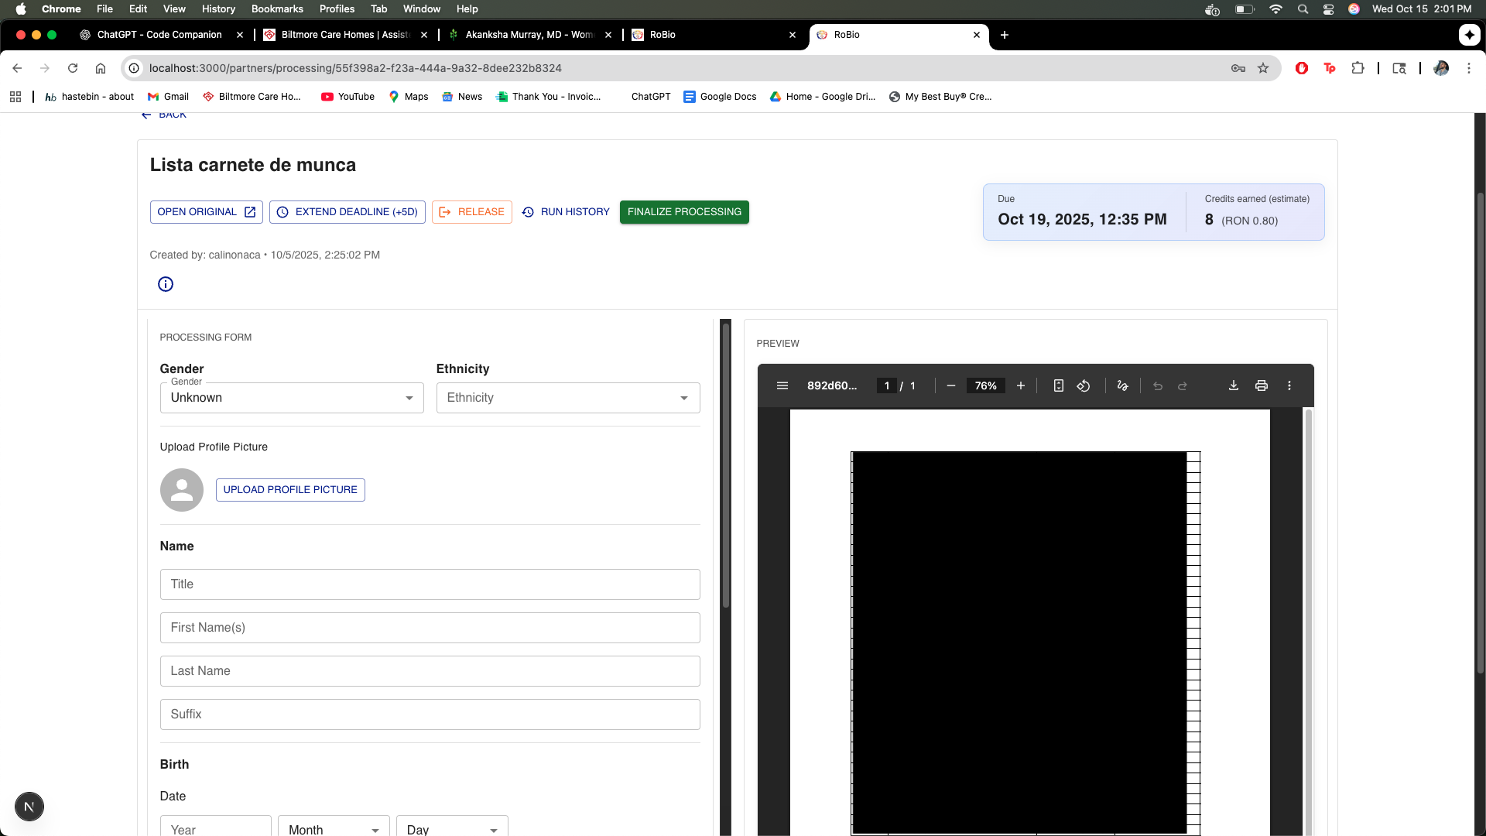Select the PDF draw annotation tool

tap(1122, 385)
